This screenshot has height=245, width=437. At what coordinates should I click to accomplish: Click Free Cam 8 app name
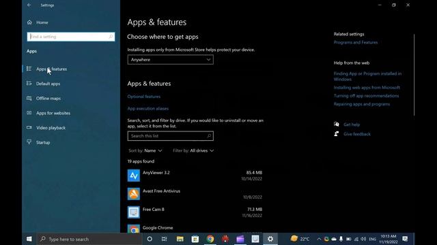pyautogui.click(x=153, y=210)
